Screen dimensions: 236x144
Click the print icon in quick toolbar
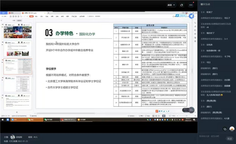point(16,16)
